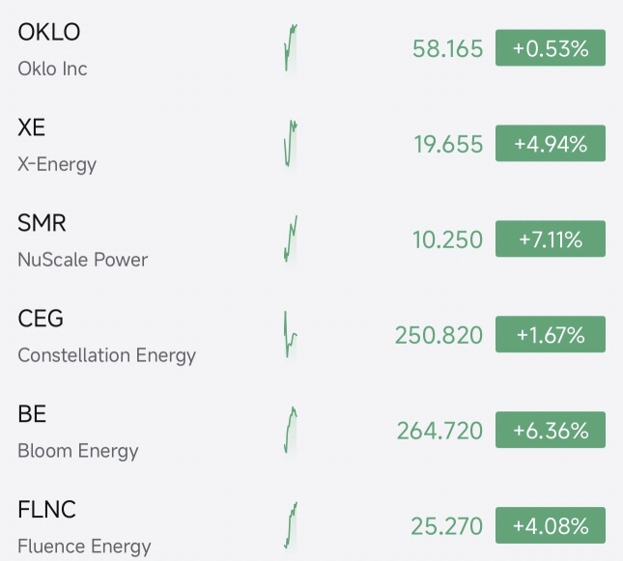Open the OKLO ticker row
The width and height of the screenshot is (623, 561).
click(x=311, y=48)
